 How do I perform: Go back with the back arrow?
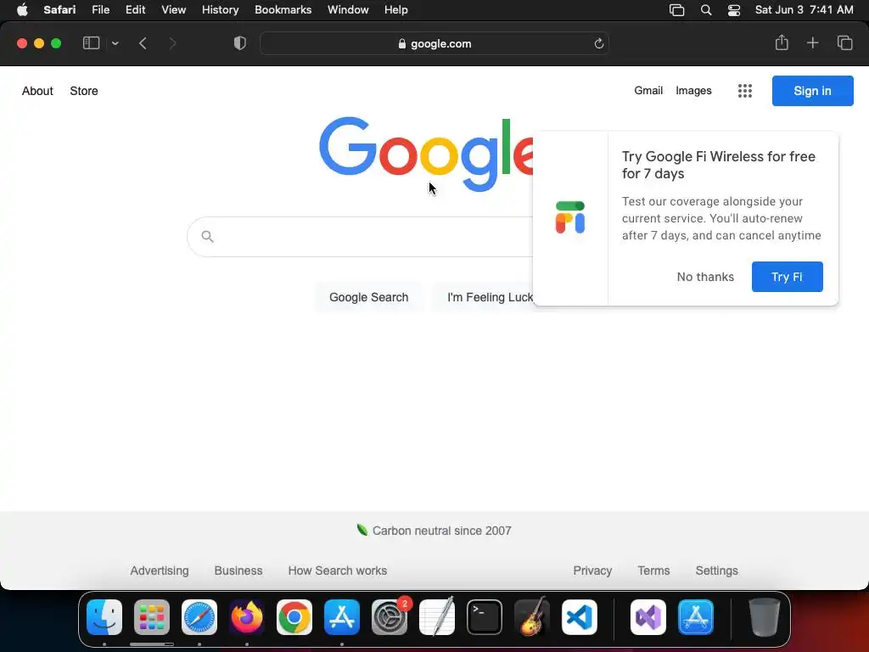(143, 43)
